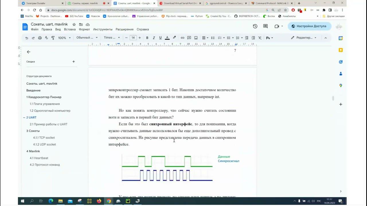Open Google Keep from the side panel
The image size is (367, 206).
(341, 50)
